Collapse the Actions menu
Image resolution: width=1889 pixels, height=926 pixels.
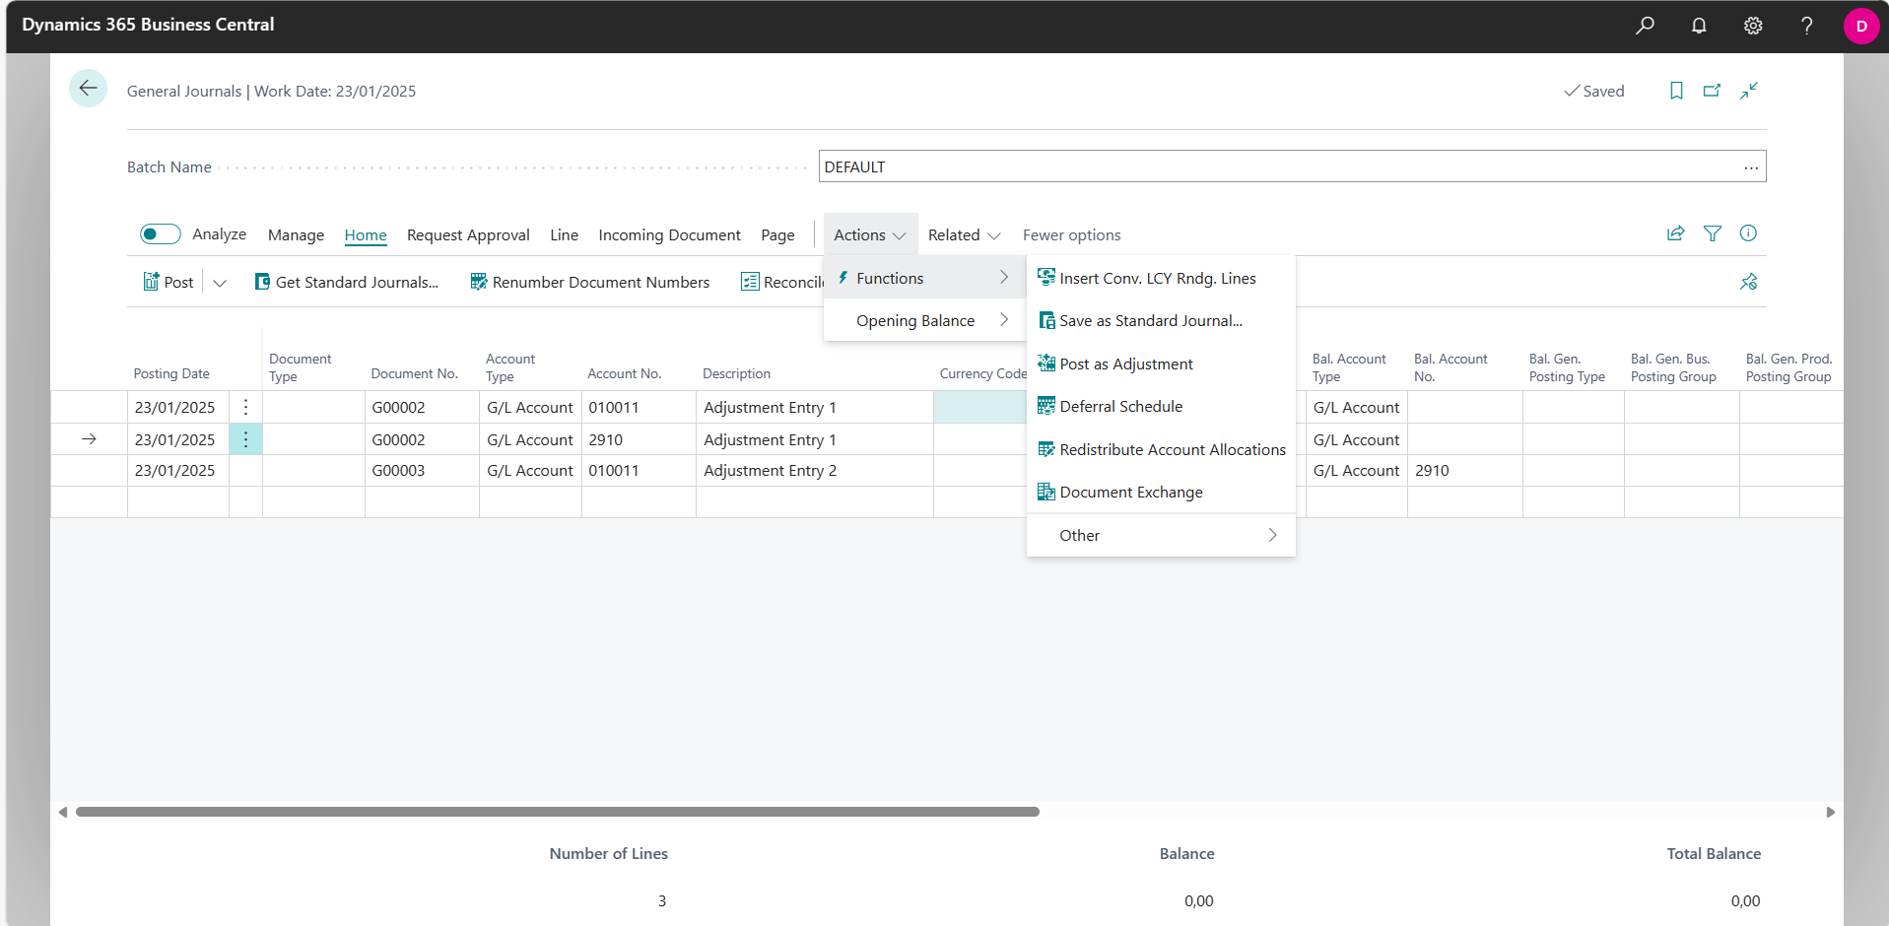870,234
